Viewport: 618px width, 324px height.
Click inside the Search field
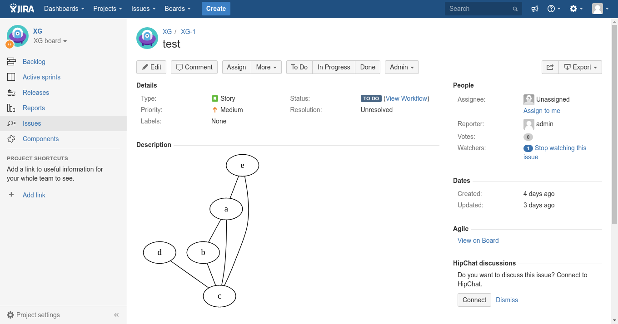[479, 8]
